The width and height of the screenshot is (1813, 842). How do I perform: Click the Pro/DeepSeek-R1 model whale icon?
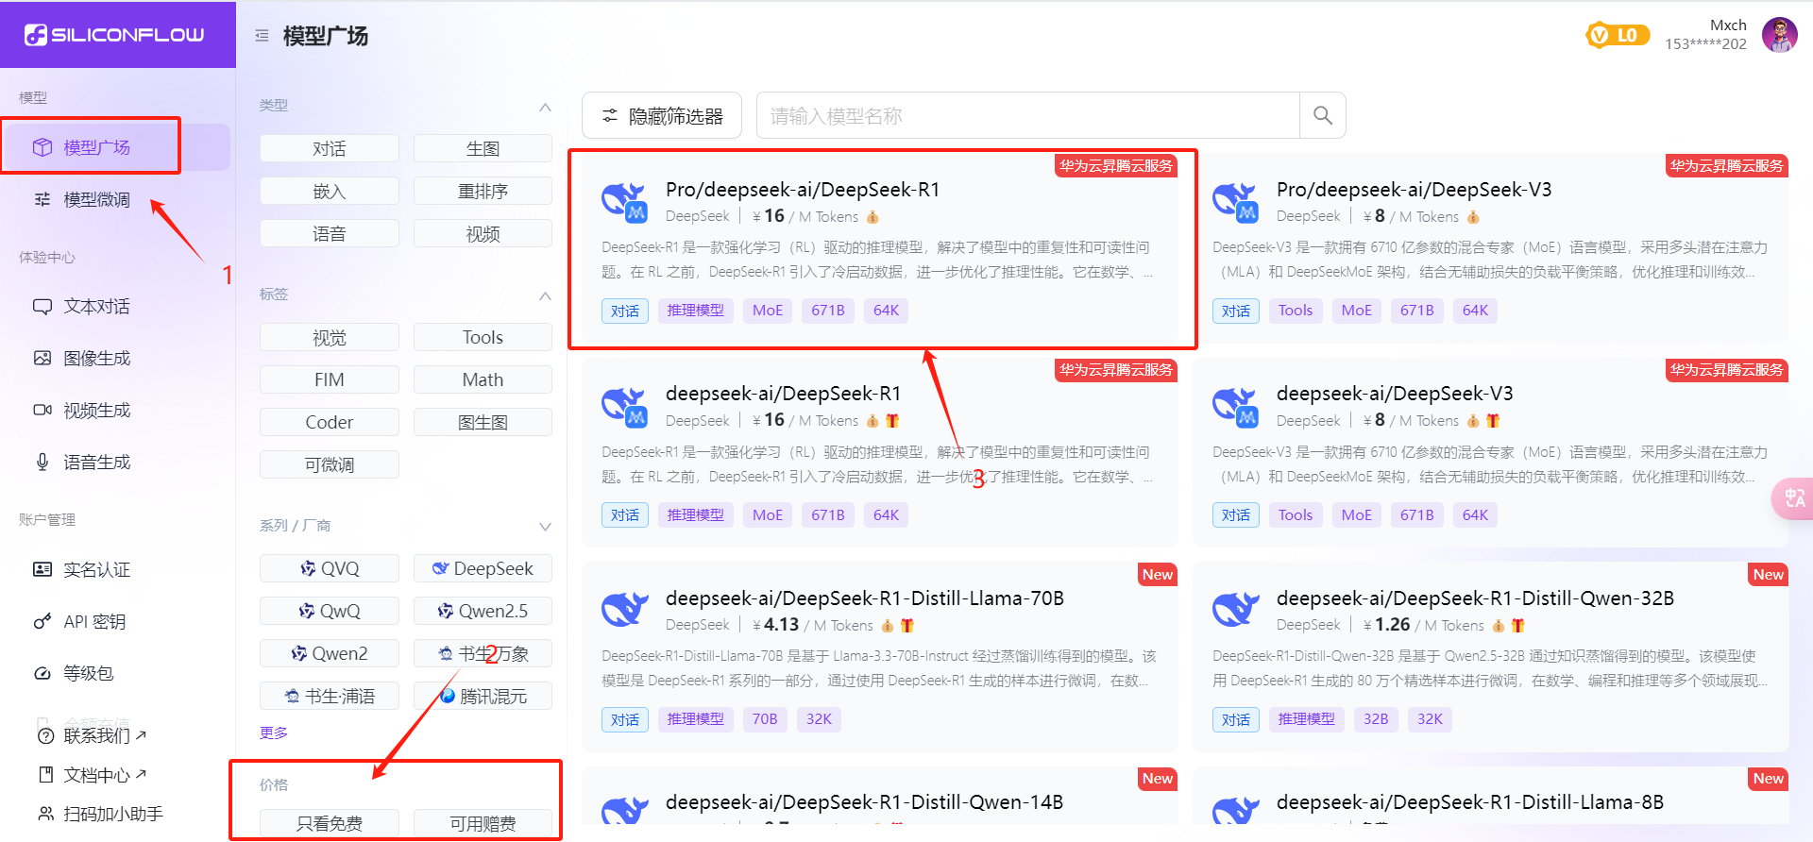coord(624,202)
